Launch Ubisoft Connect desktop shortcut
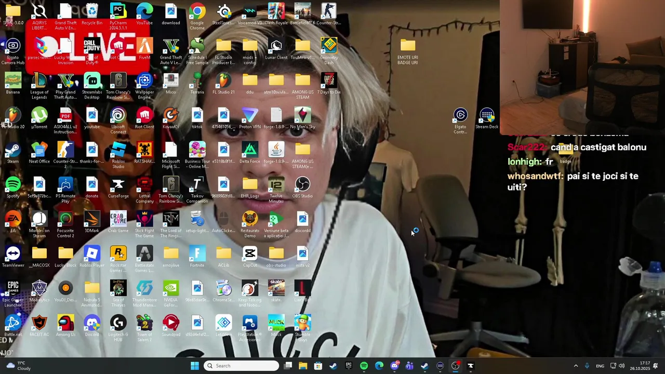The width and height of the screenshot is (665, 374). pos(118,121)
